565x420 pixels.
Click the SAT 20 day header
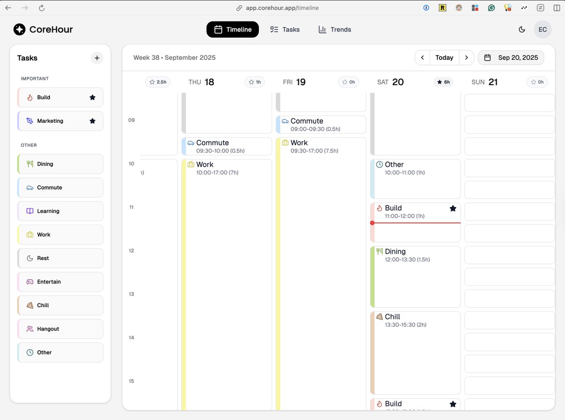tap(390, 82)
